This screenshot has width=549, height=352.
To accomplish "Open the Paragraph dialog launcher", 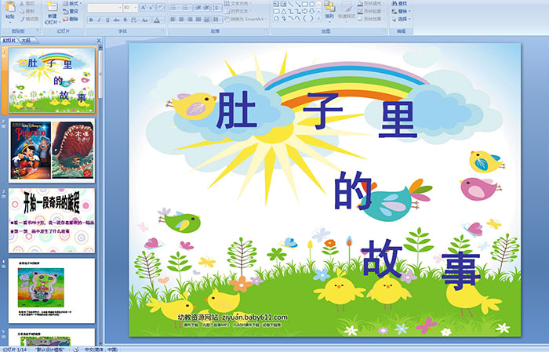I will click(x=267, y=31).
